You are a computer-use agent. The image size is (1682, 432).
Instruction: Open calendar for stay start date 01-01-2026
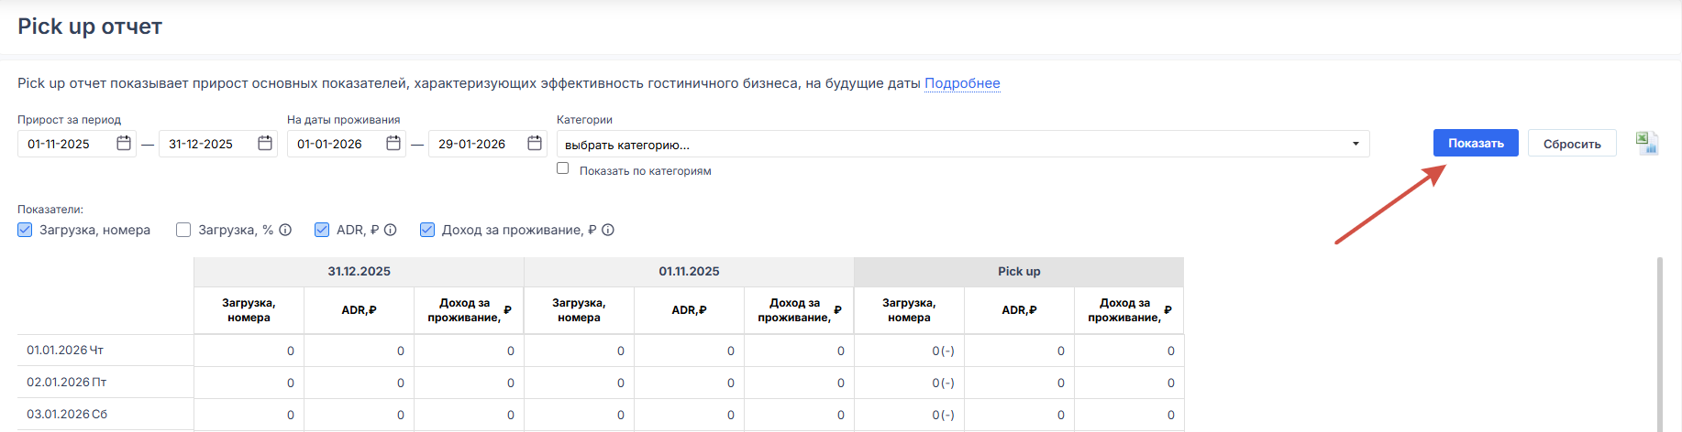393,144
